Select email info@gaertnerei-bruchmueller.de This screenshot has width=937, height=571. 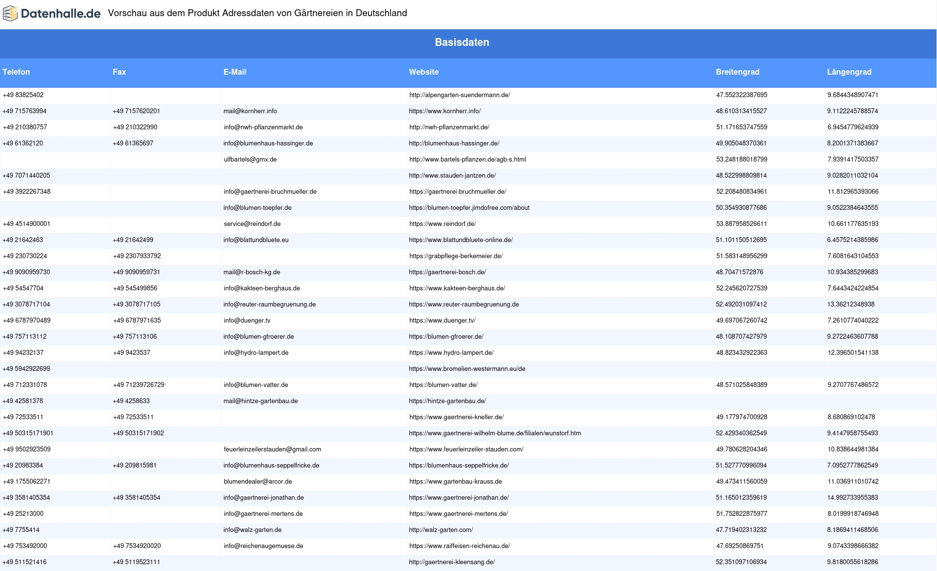[x=270, y=192]
